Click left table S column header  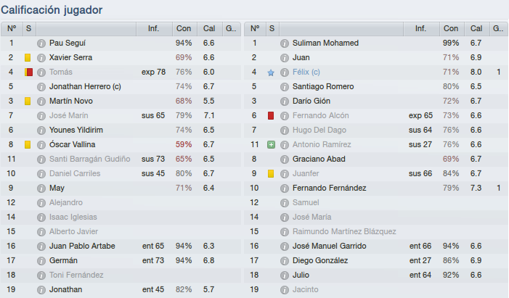coord(29,29)
